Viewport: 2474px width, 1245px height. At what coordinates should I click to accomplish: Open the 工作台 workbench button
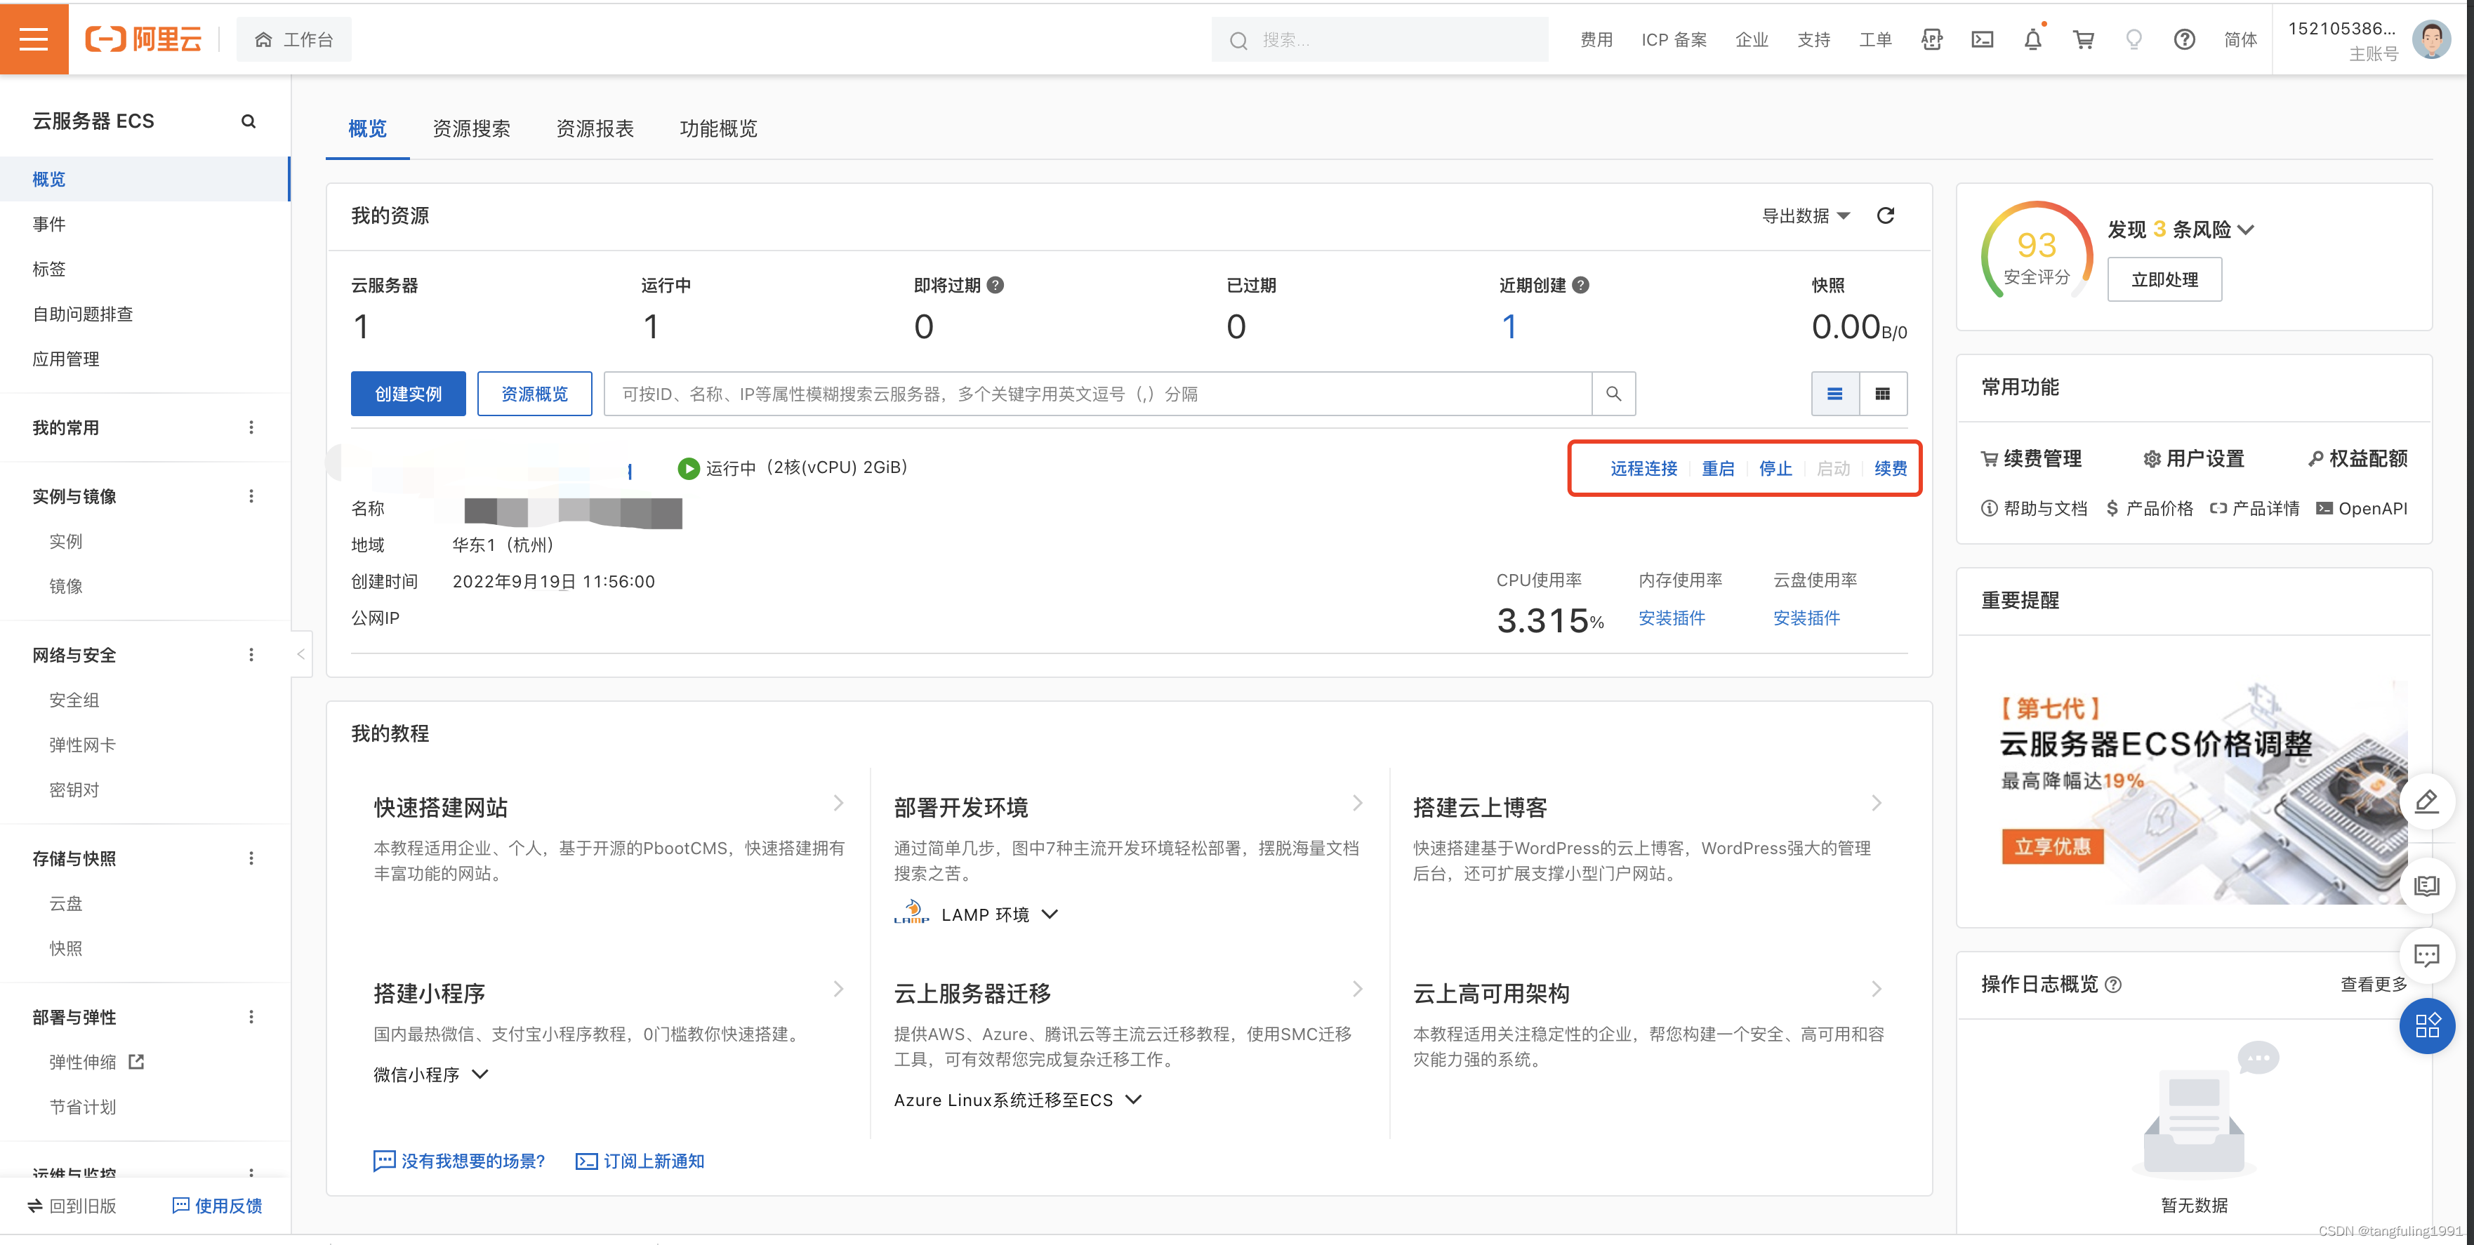click(294, 39)
